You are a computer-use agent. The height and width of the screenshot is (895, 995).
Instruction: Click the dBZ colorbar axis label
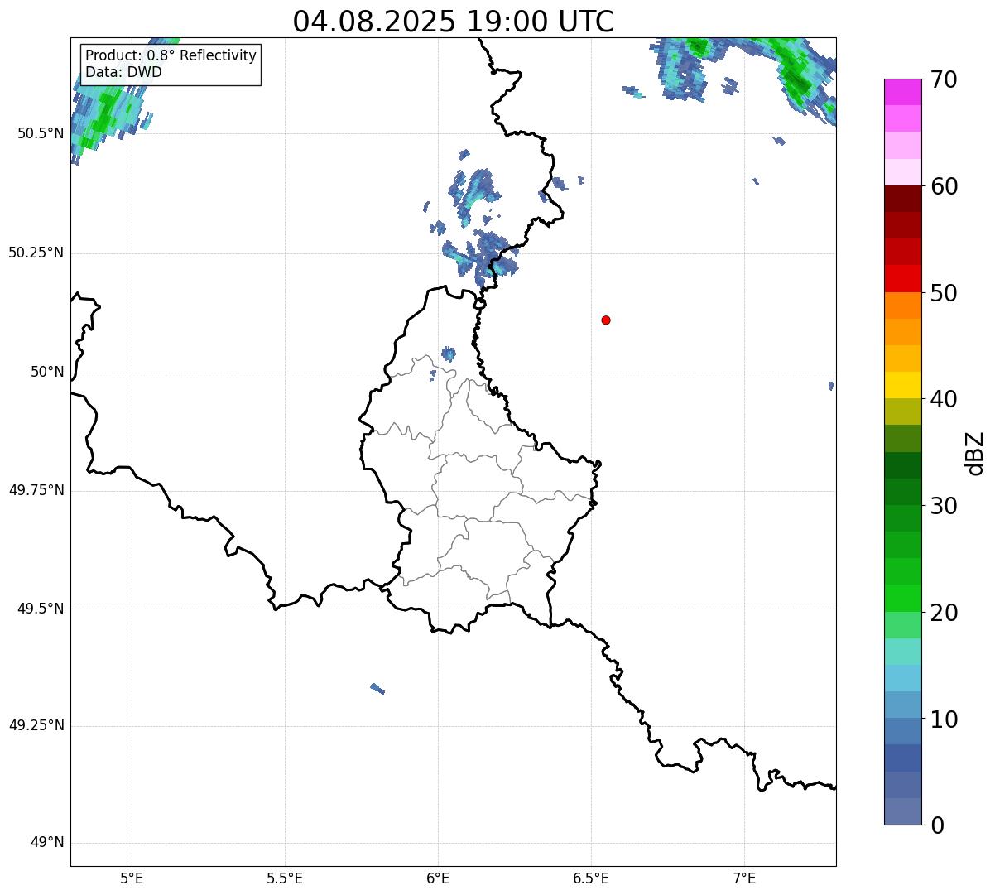pyautogui.click(x=975, y=453)
